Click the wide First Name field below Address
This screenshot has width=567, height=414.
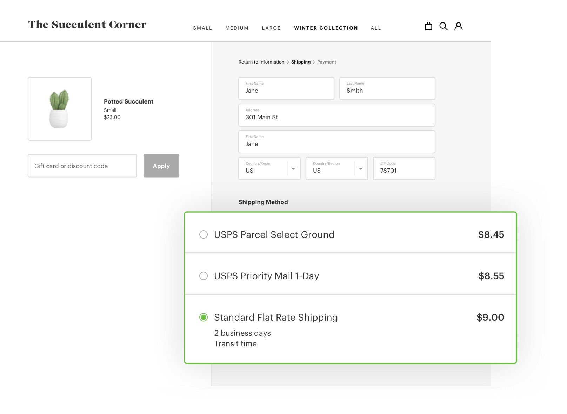[x=337, y=142]
